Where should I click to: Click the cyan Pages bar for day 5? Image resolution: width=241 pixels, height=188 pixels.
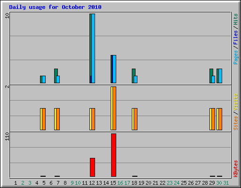[44, 79]
